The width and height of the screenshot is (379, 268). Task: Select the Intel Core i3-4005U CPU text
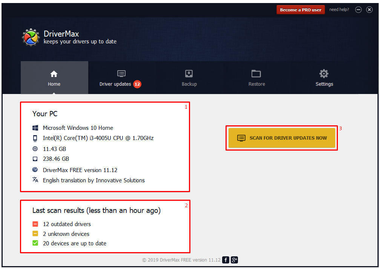pyautogui.click(x=98, y=138)
